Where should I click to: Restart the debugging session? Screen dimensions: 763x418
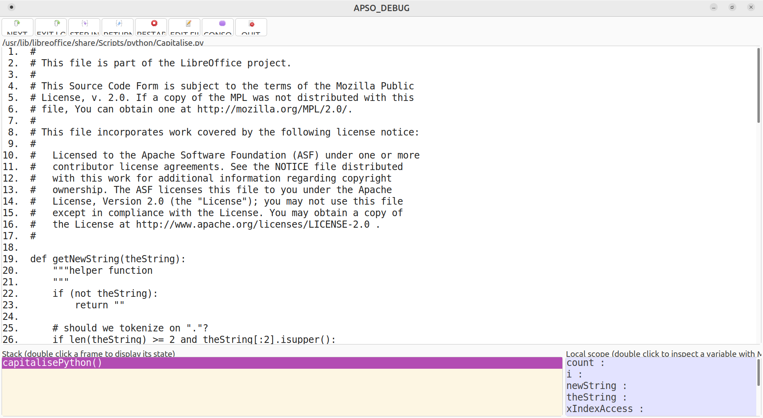[151, 27]
